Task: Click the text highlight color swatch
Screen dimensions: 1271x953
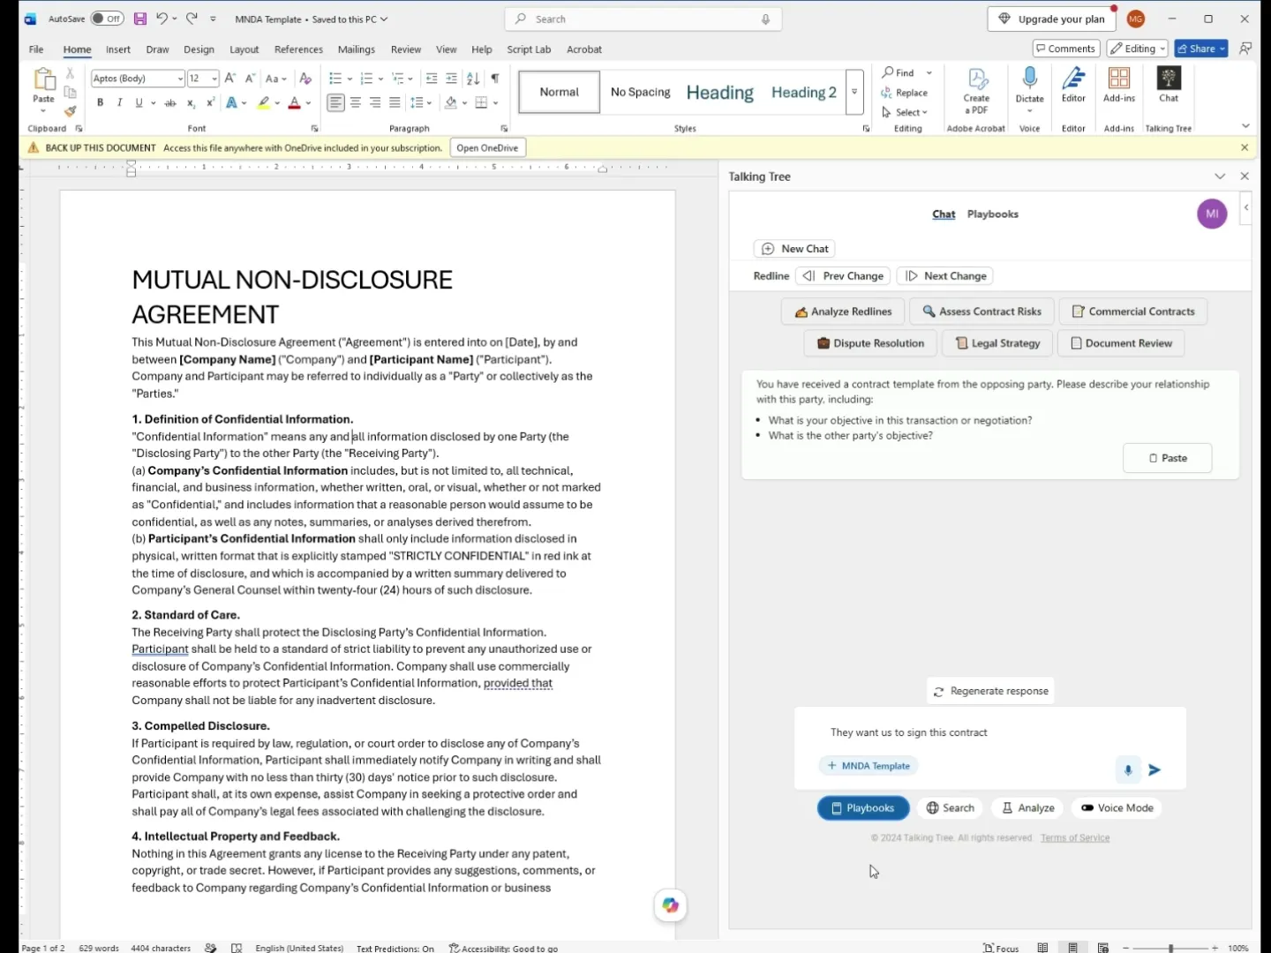Action: click(x=263, y=103)
